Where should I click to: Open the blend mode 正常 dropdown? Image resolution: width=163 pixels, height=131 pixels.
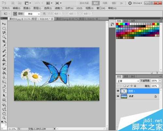coord(128,81)
